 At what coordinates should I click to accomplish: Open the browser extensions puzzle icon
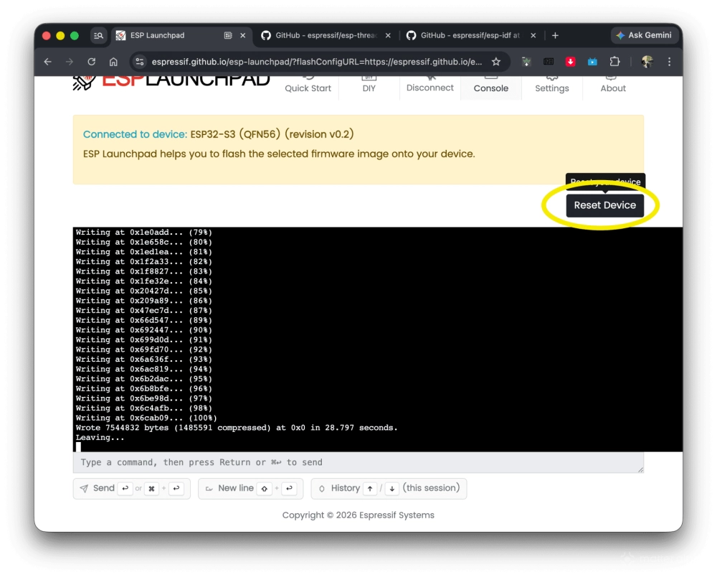click(x=614, y=61)
